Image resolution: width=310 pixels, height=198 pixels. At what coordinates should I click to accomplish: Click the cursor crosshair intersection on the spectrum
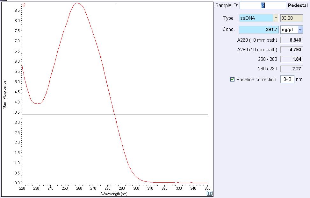point(115,115)
